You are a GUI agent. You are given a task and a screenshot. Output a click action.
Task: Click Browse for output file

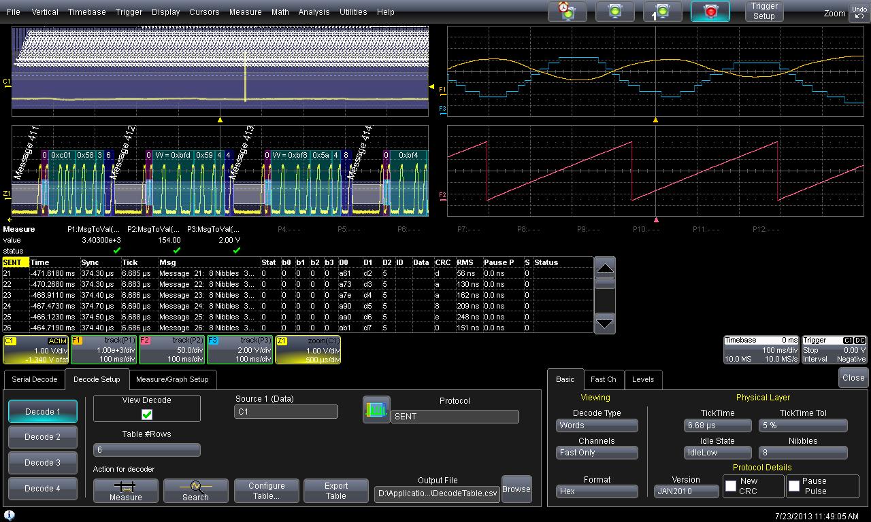[516, 489]
